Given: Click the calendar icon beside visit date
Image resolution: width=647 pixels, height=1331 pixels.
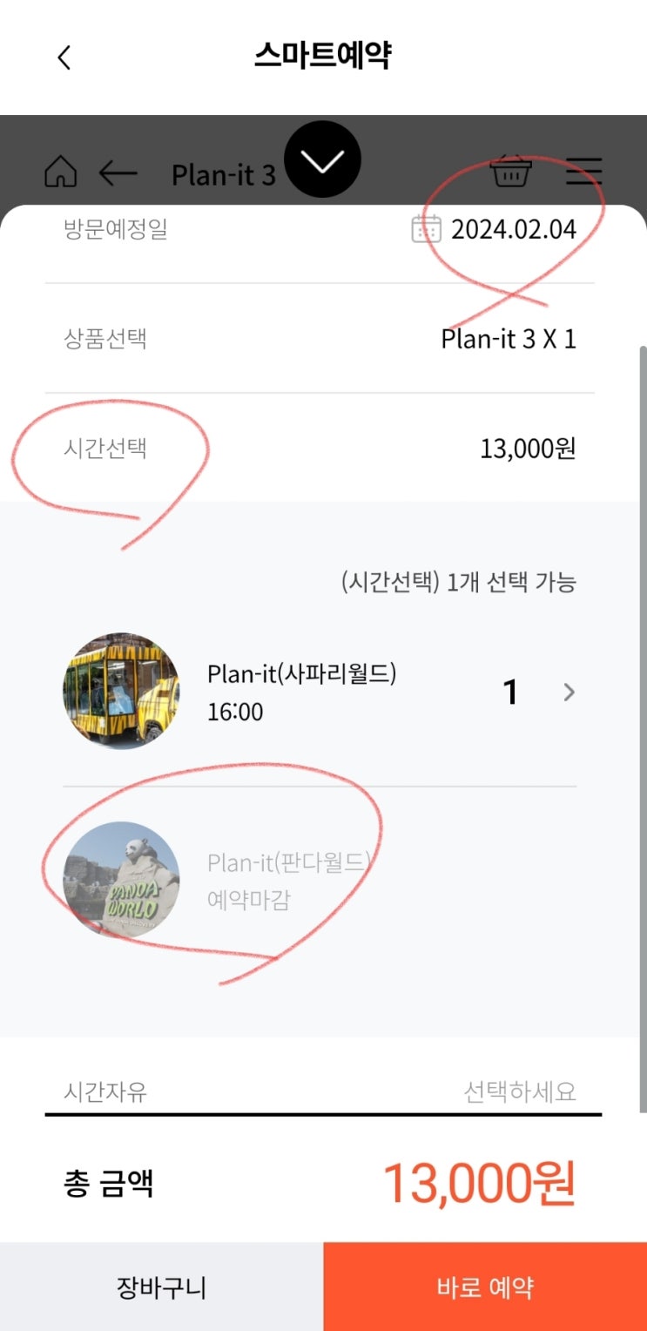Looking at the screenshot, I should [426, 229].
